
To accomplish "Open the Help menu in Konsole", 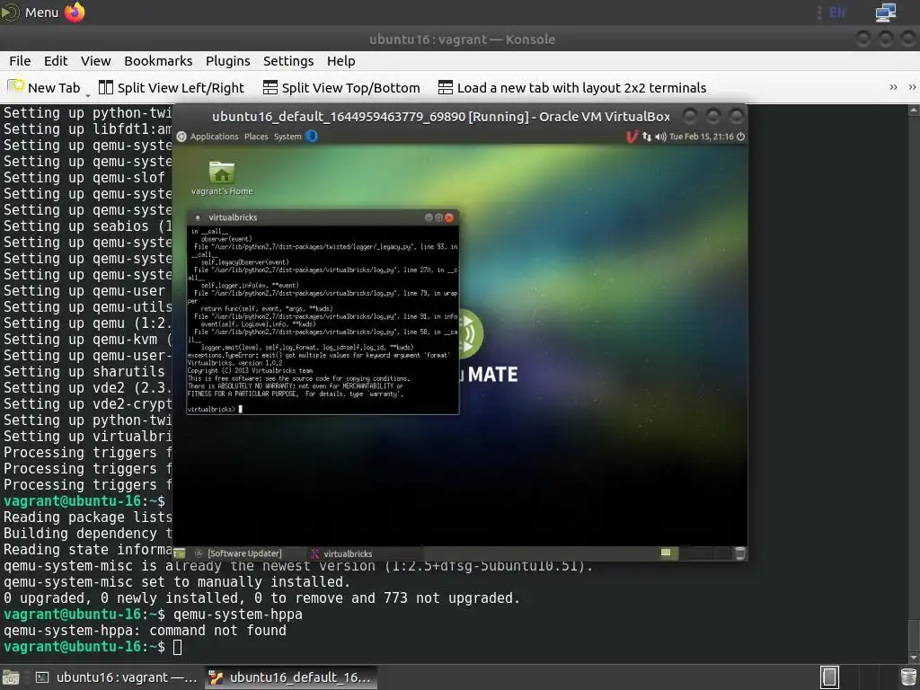I will (x=341, y=61).
